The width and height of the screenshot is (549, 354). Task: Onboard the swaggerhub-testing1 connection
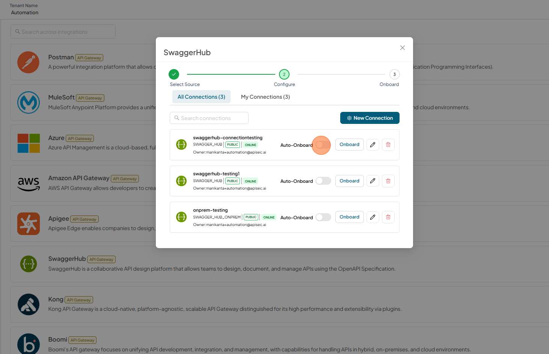tap(349, 181)
